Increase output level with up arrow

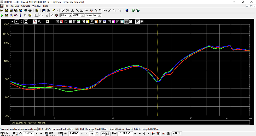click(x=140, y=134)
